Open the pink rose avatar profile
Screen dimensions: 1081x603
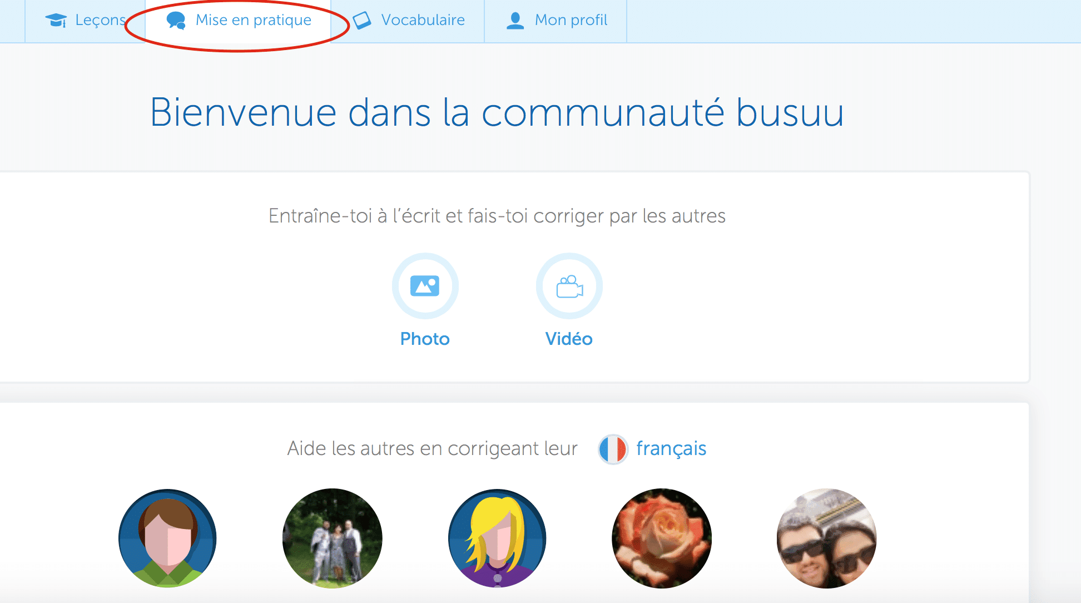point(662,538)
